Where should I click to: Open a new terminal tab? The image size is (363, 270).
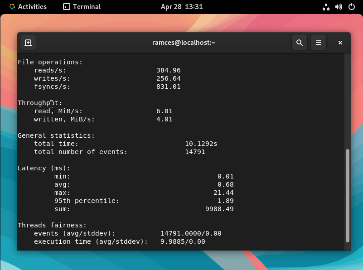coord(28,42)
